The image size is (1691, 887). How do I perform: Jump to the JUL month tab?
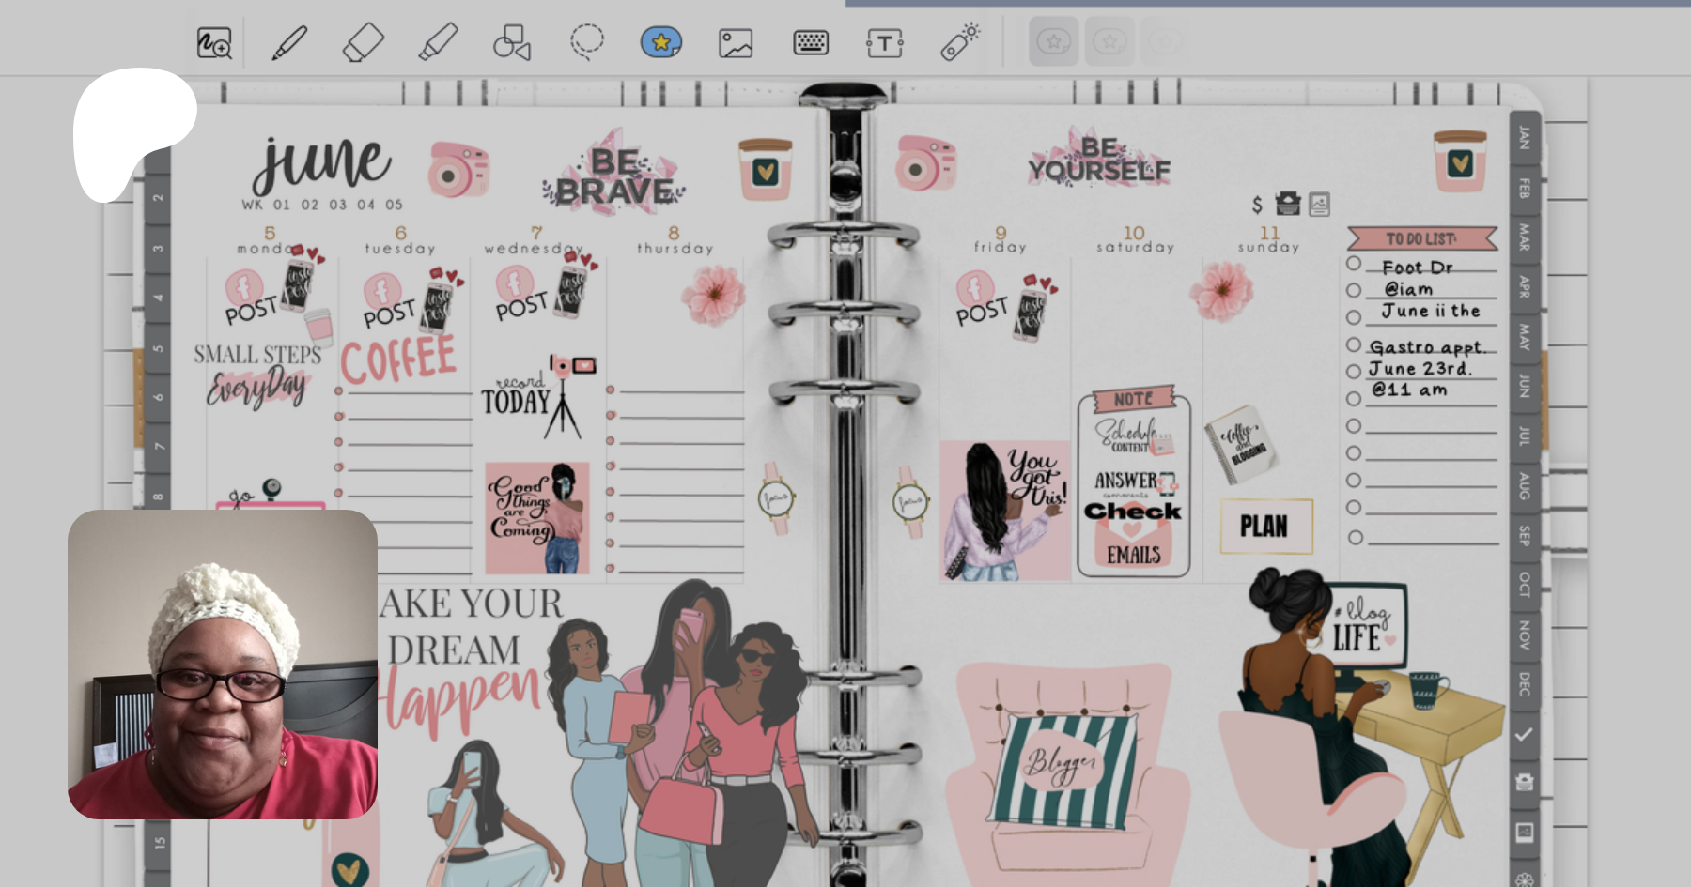1524,436
